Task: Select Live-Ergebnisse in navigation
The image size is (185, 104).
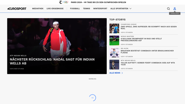Action: pos(55,8)
